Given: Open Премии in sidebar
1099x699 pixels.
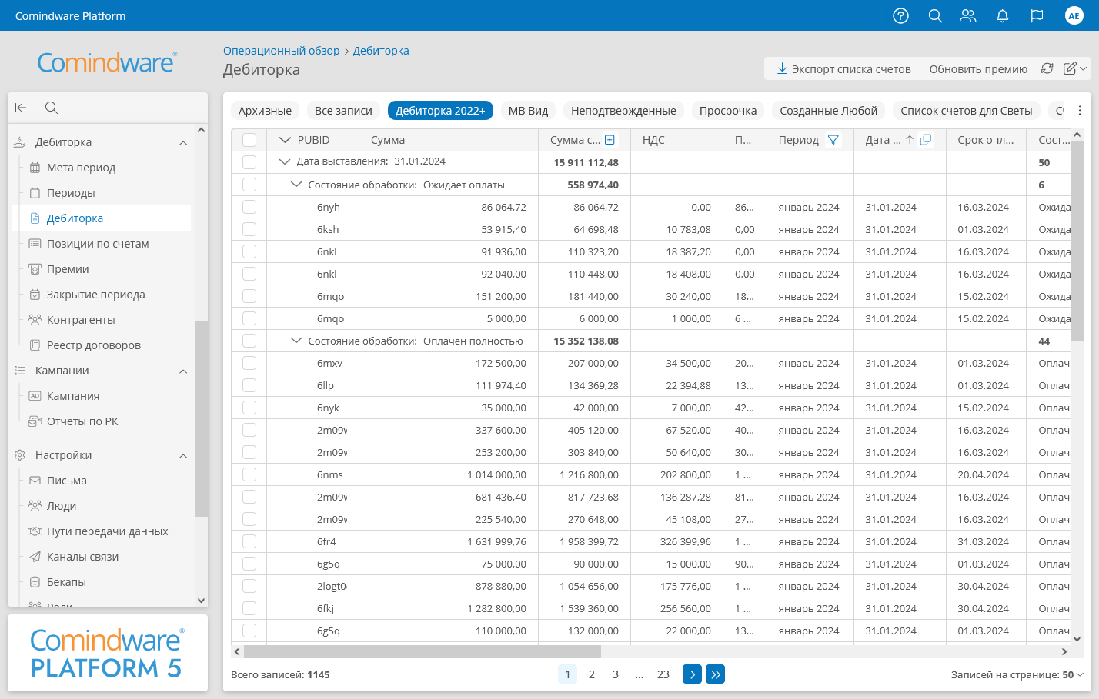Looking at the screenshot, I should (68, 269).
